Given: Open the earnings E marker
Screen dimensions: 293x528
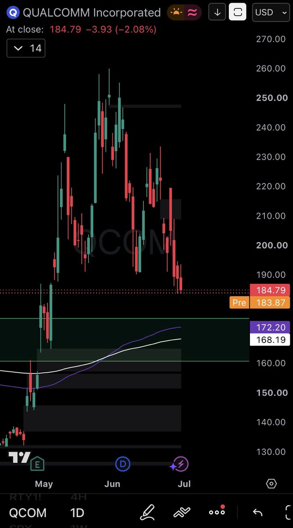Looking at the screenshot, I should (37, 464).
